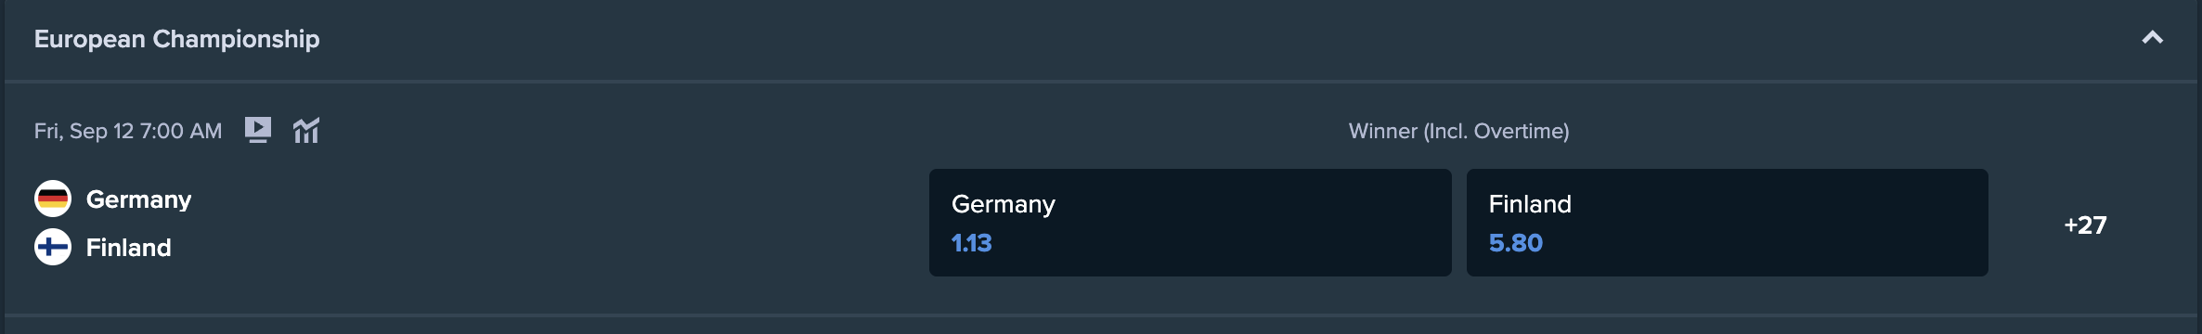This screenshot has width=2202, height=334.
Task: Click Germany label inside the odds box
Action: [1003, 204]
